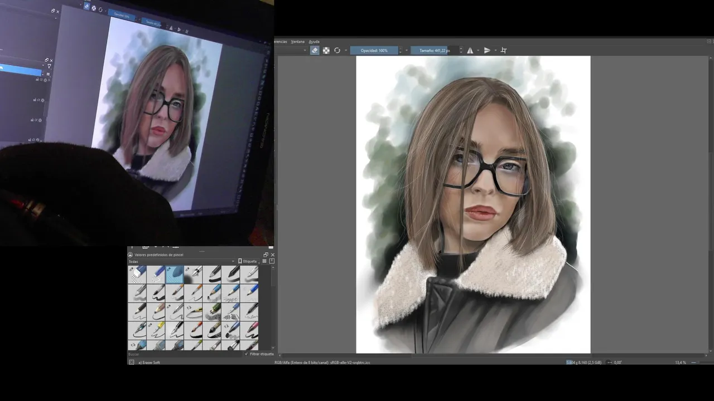Open dropdown arrow after opacity slider
The image size is (714, 401).
click(407, 50)
